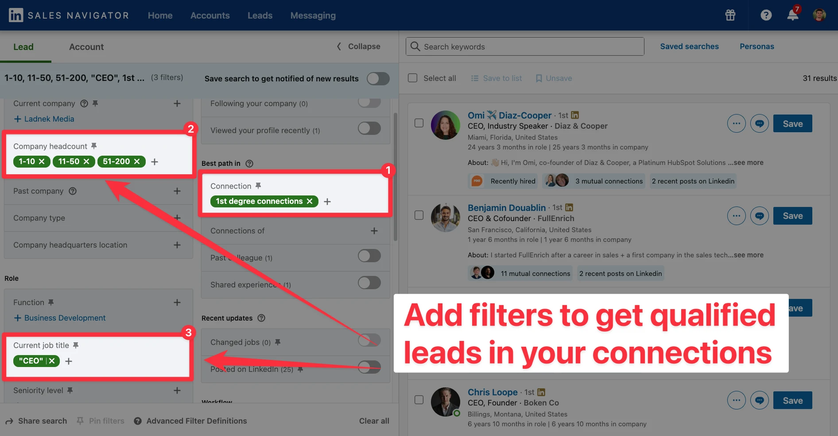
Task: Expand Current company filter with plus
Action: pos(177,103)
